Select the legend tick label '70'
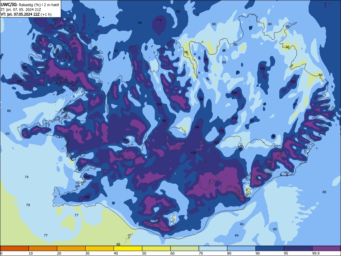Image resolution: width=341 pixels, height=256 pixels. tap(201, 253)
